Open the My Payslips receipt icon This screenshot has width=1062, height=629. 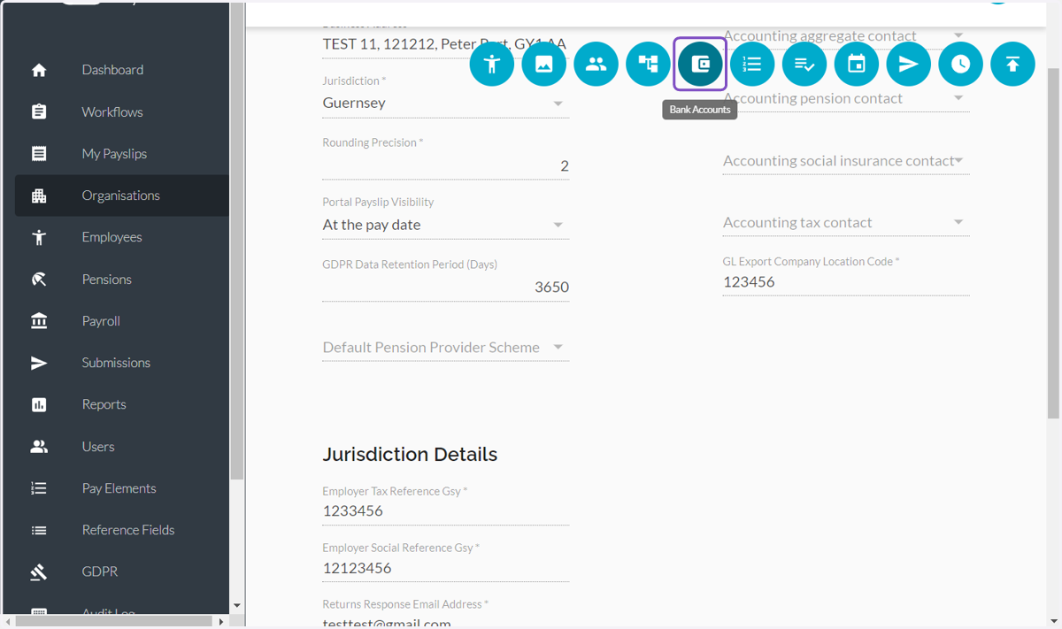[x=39, y=154]
